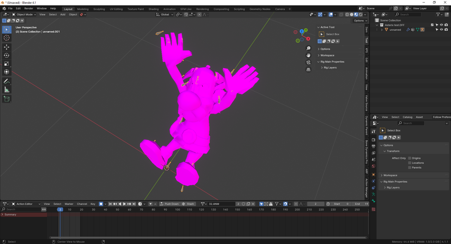
Task: Enable Affect Only Origins checkbox
Action: coord(409,158)
